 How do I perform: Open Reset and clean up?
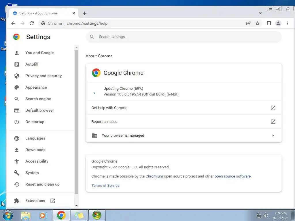43,184
